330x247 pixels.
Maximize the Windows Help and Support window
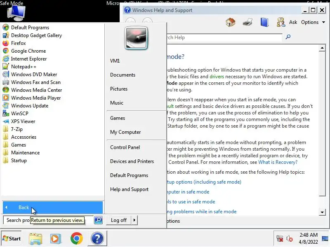point(313,10)
